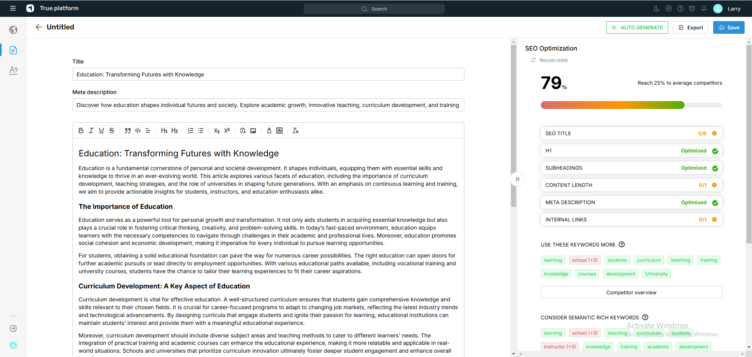Insert an image into the editor

[x=253, y=130]
